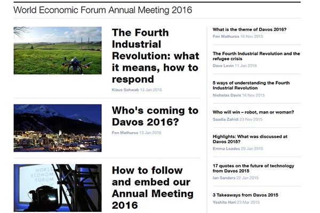Open 'How to follow and embed' article headline

[x=153, y=188]
